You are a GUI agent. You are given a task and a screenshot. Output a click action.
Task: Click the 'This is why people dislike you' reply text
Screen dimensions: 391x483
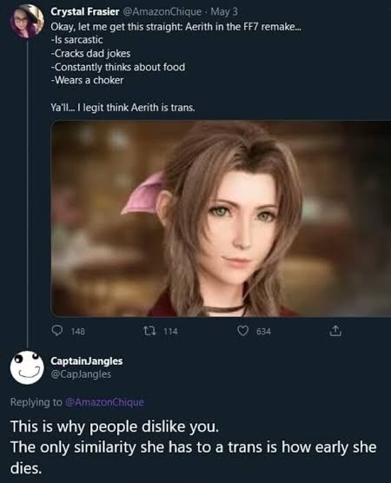115,427
